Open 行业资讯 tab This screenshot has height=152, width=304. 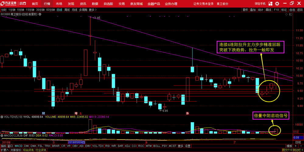pyautogui.click(x=41, y=150)
